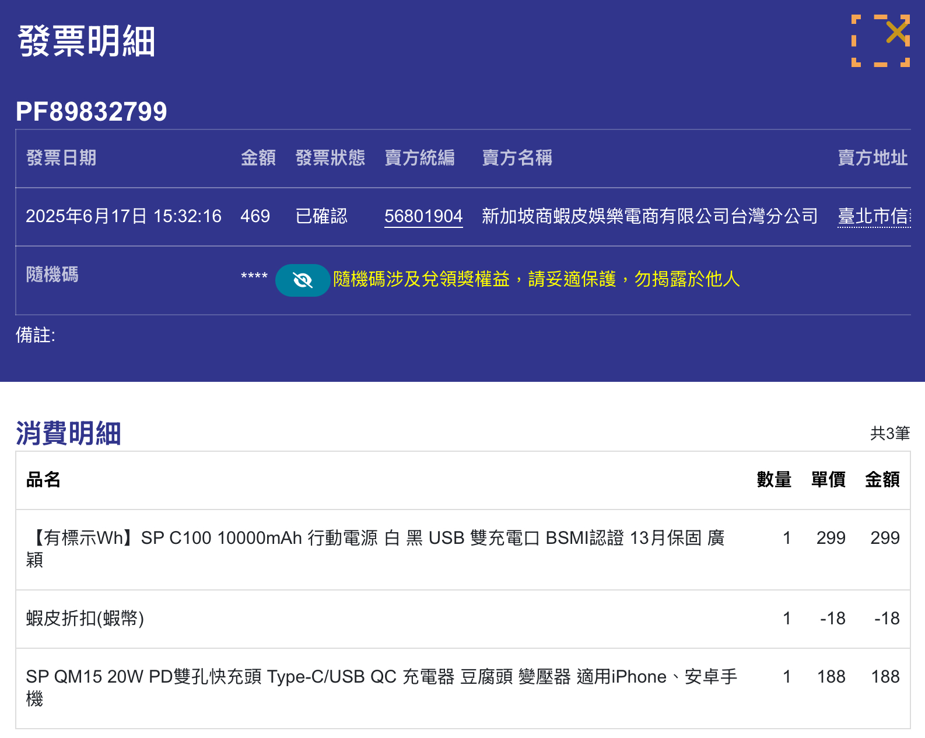Click the 發票日期 column header
The height and width of the screenshot is (738, 925).
61,158
